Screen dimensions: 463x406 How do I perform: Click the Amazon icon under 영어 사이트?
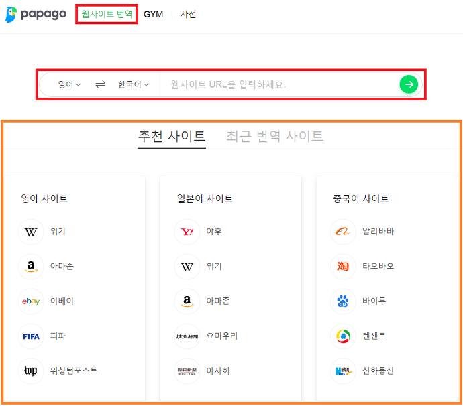pos(31,267)
